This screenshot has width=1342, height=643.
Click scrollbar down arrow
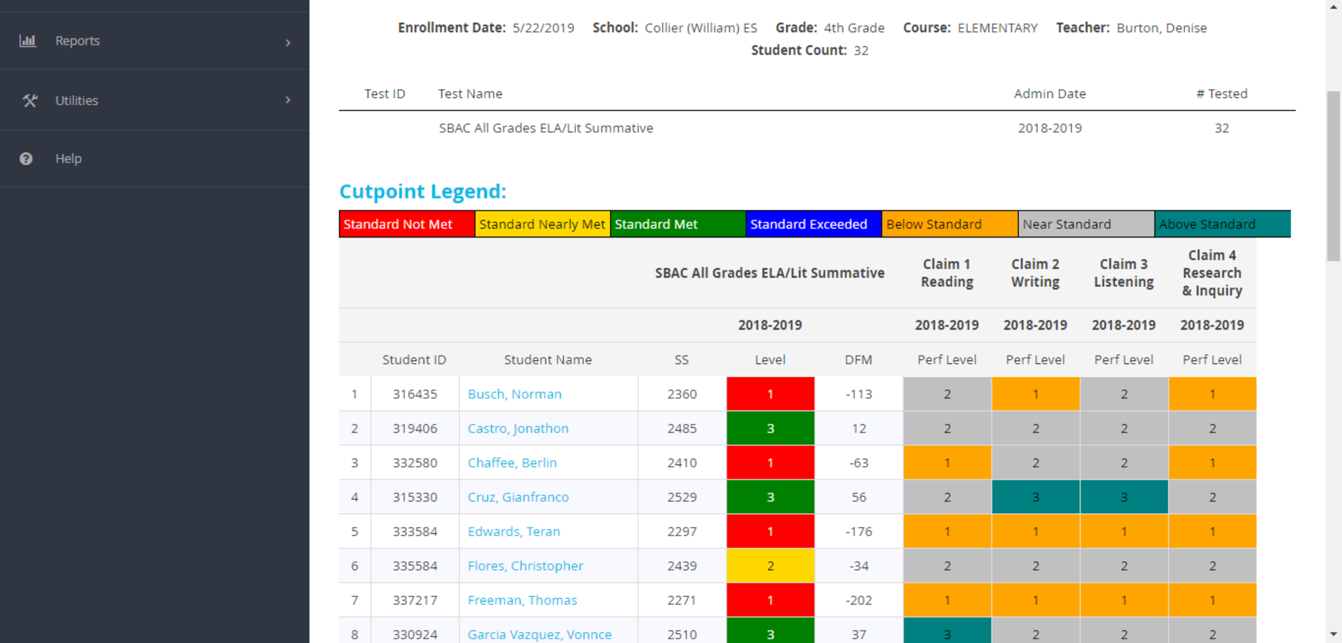tap(1333, 634)
